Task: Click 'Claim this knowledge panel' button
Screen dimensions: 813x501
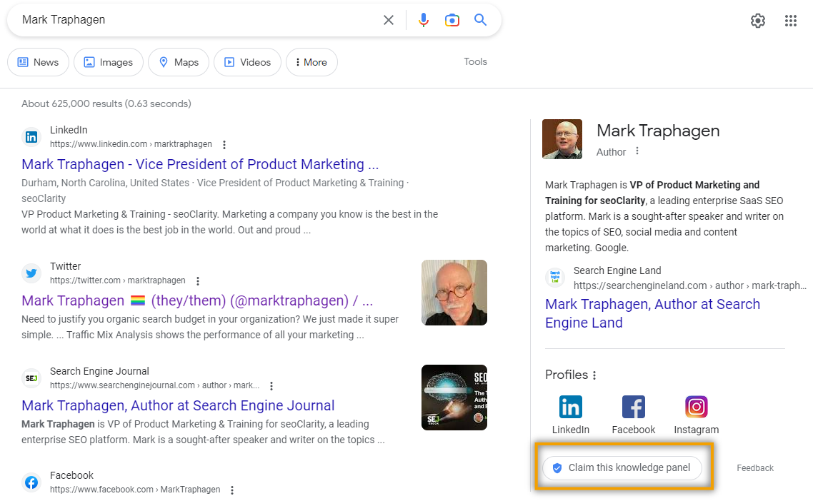Action: click(x=622, y=468)
